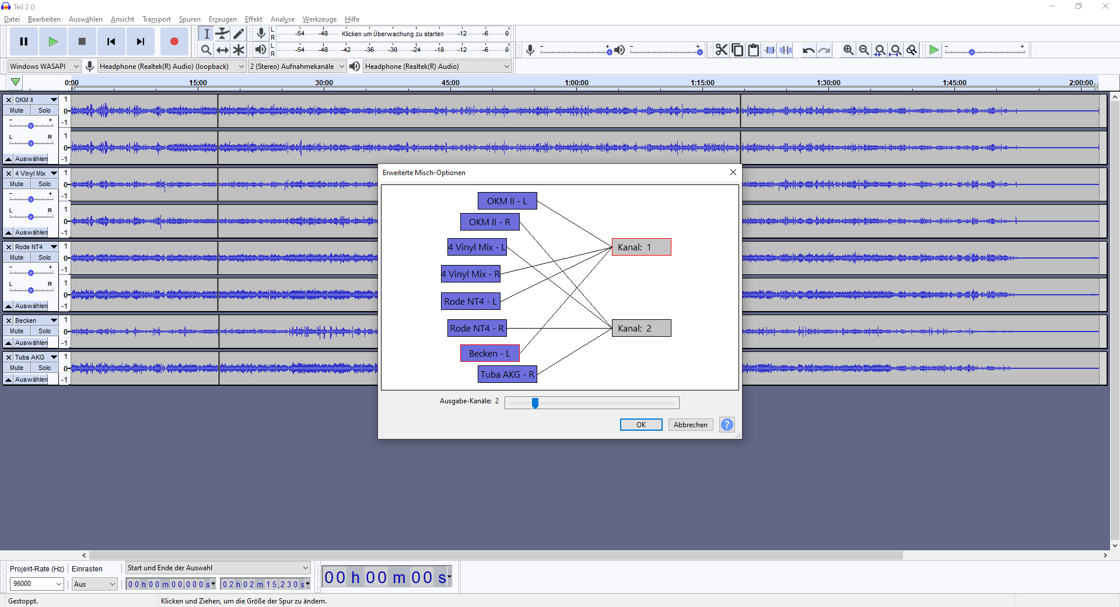Screen dimensions: 1120x607
Task: Expand the Becken track dropdown menu
Action: click(x=54, y=320)
